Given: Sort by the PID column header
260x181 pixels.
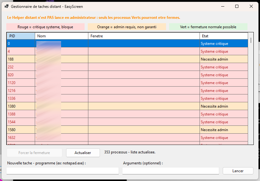Looking at the screenshot, I should (x=21, y=36).
